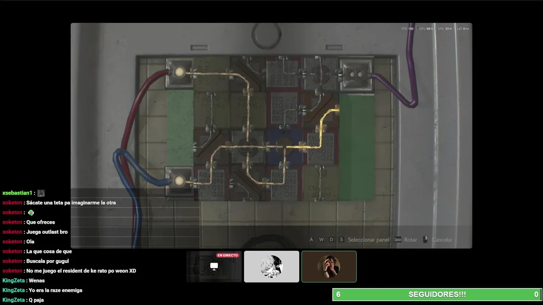Click chat message 'La que cosa de que'

[49, 252]
